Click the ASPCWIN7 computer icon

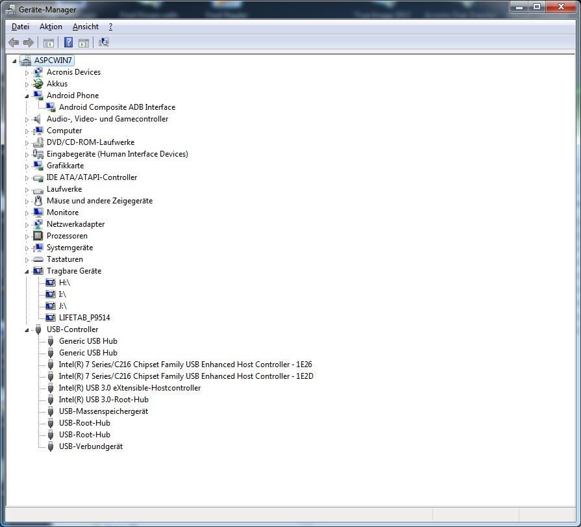point(25,60)
